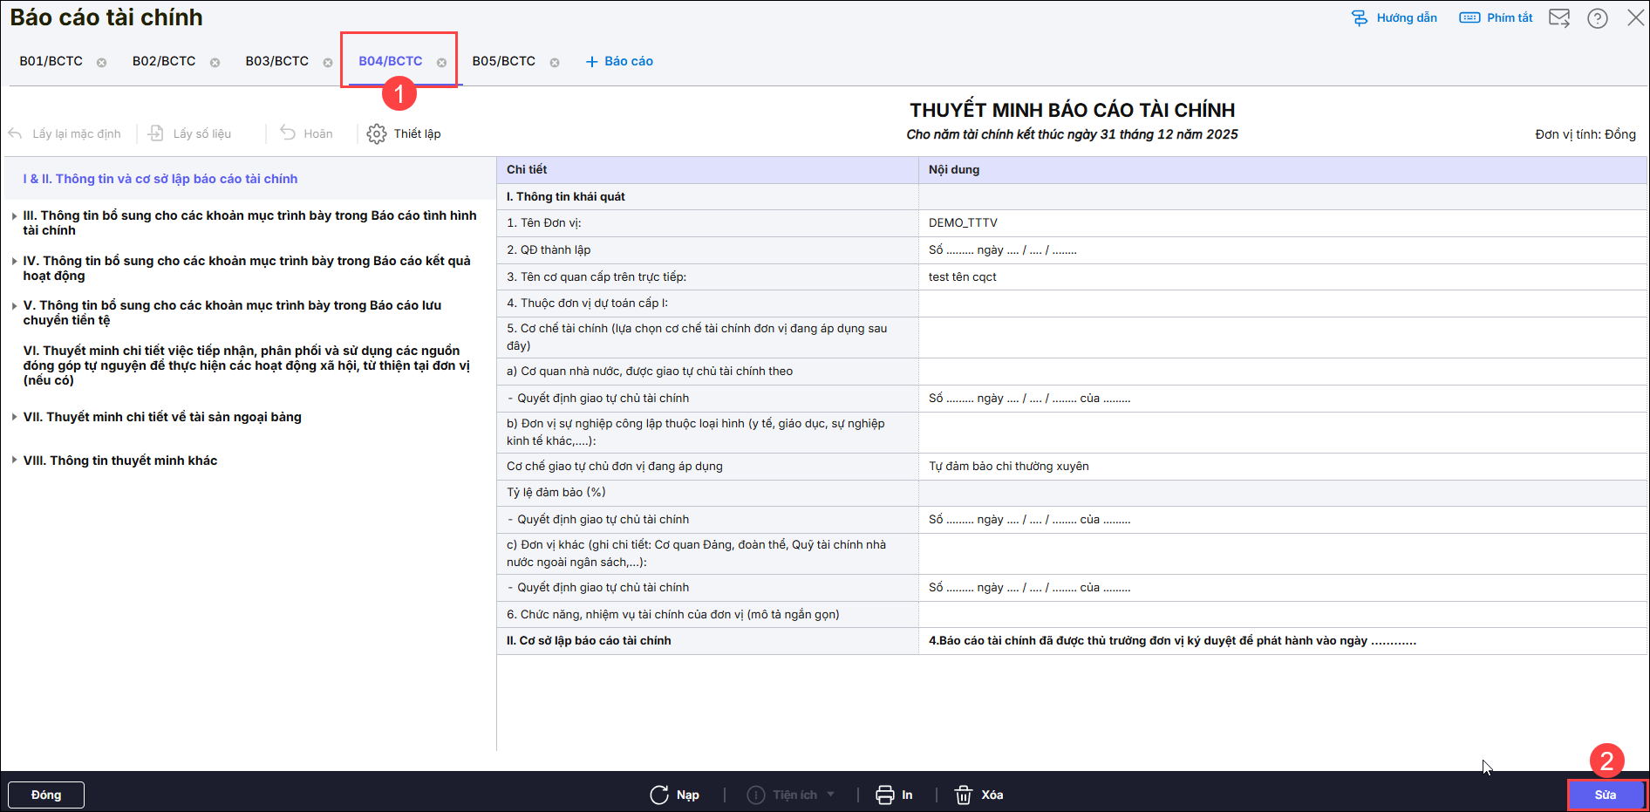Viewport: 1650px width, 812px height.
Task: Click the In printer icon
Action: (884, 795)
